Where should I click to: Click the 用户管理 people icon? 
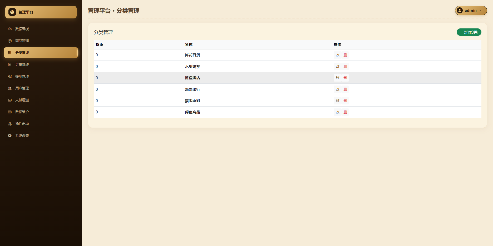10,88
